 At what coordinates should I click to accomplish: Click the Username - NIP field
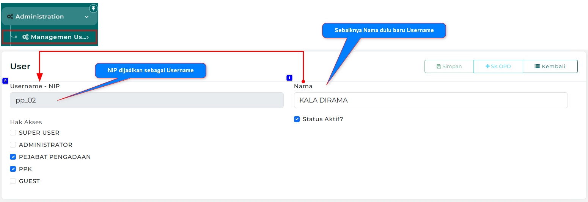146,100
